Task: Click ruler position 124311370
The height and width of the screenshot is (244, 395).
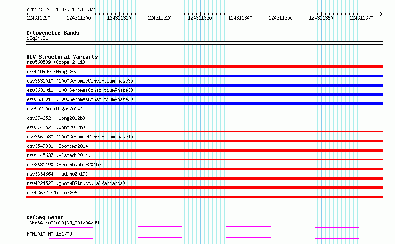Action: point(361,18)
